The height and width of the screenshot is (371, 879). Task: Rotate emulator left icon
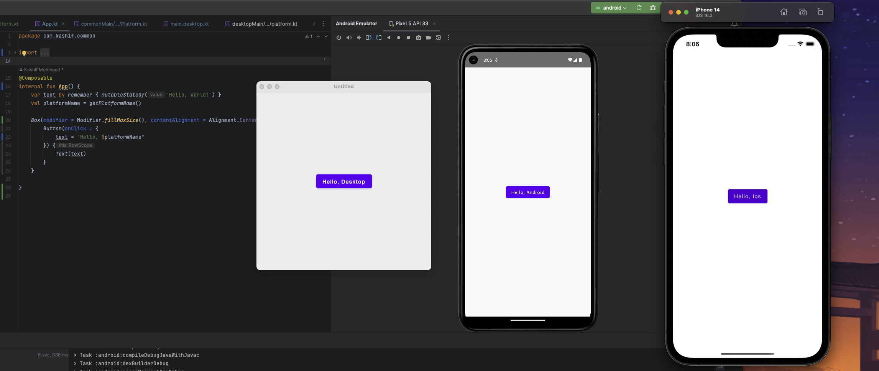[x=369, y=38]
